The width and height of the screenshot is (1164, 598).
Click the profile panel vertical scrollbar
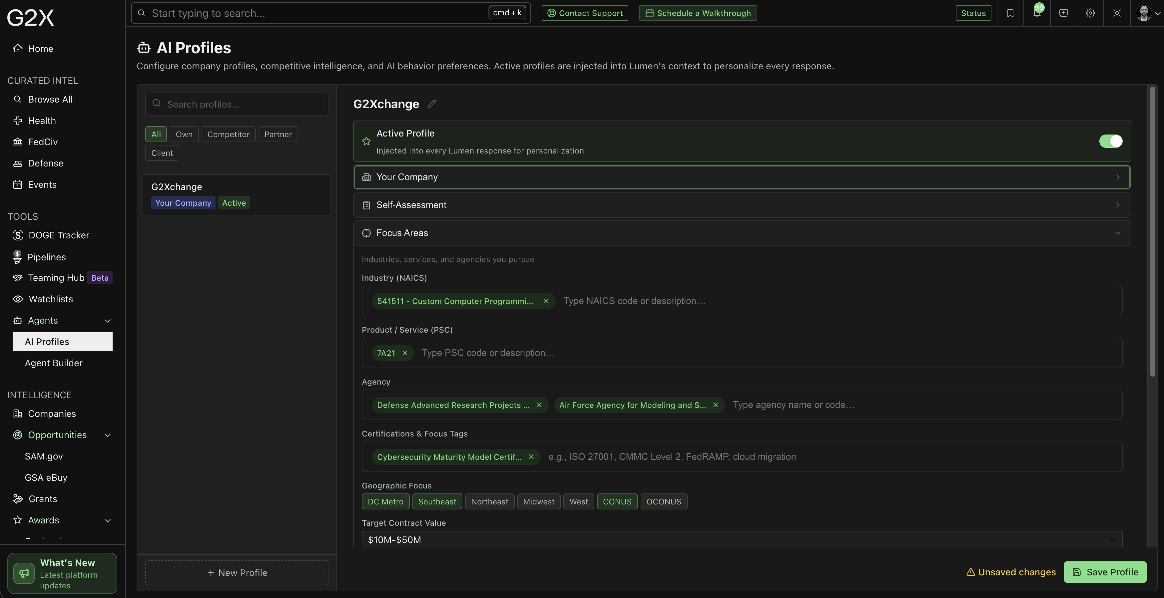1152,231
